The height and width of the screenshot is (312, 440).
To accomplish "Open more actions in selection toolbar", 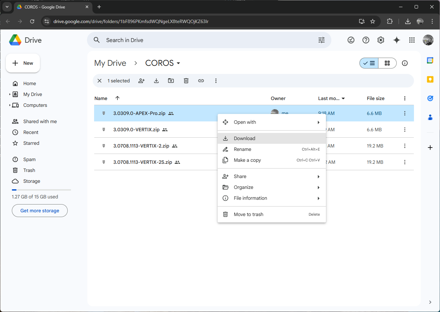I will click(x=216, y=81).
